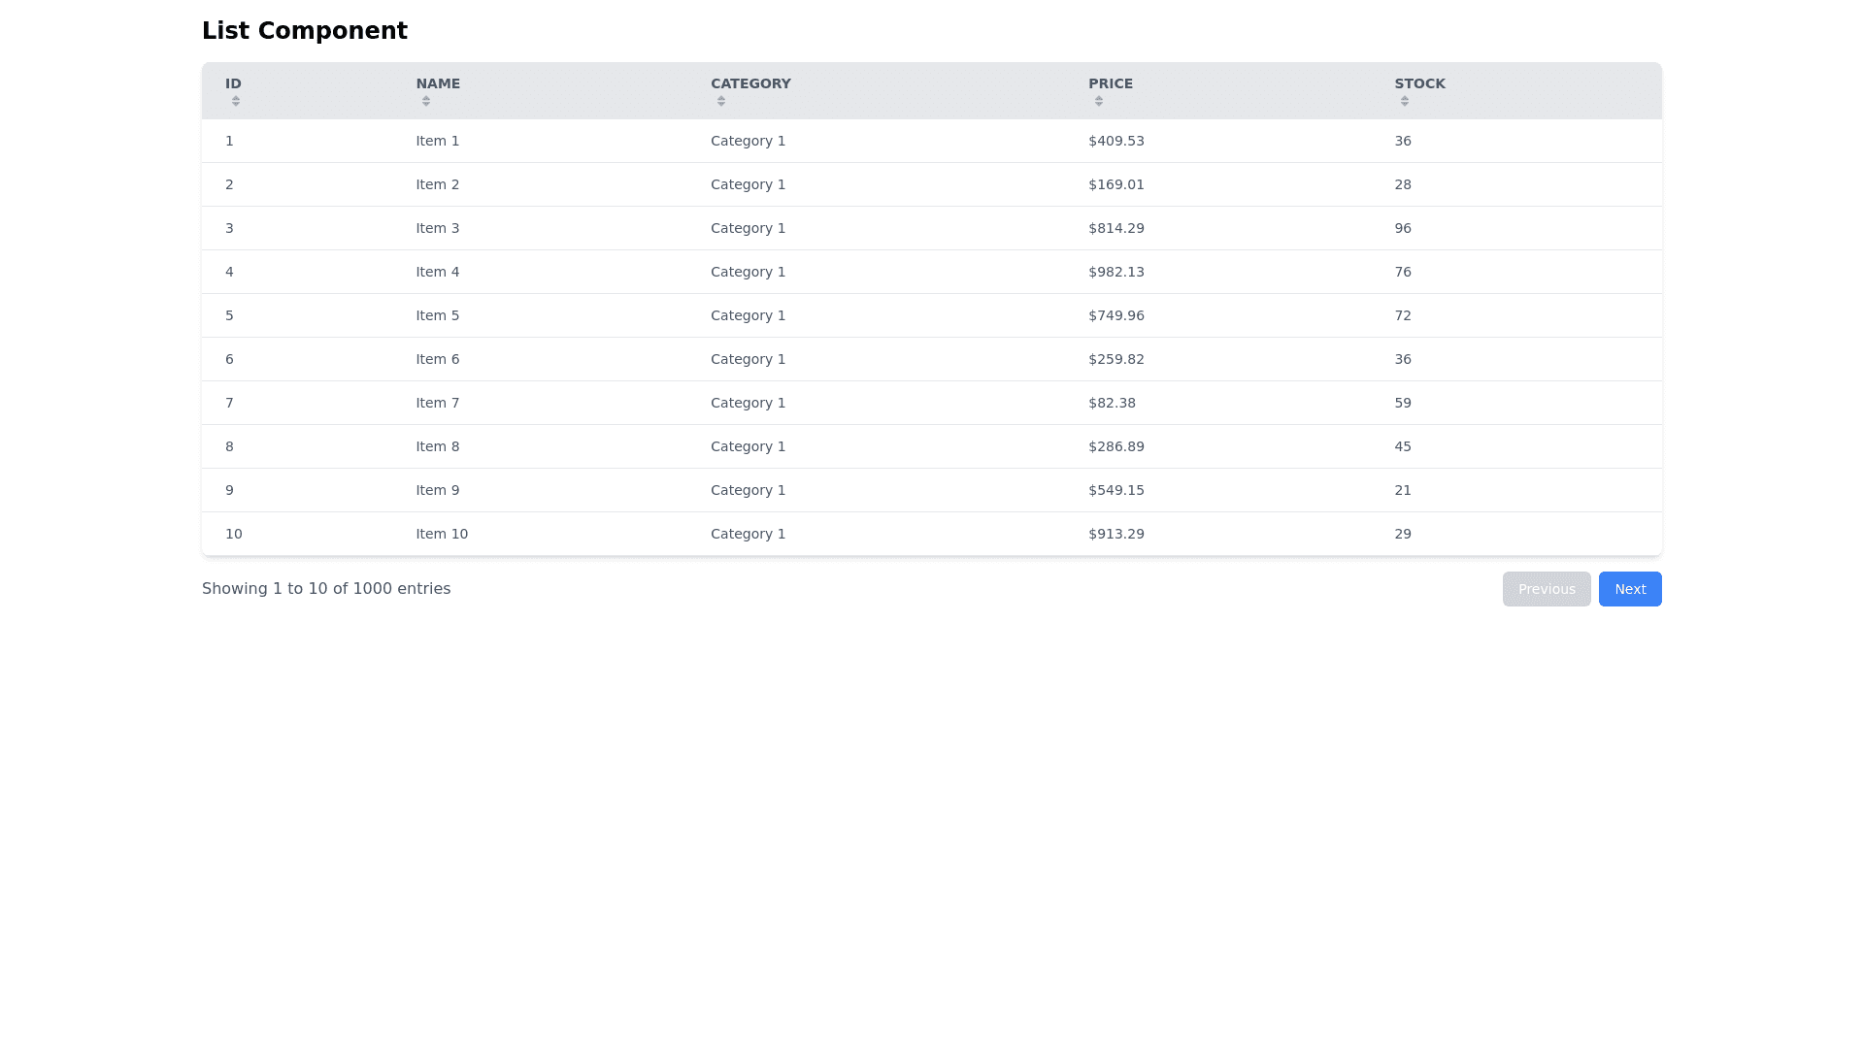Image resolution: width=1864 pixels, height=1048 pixels.
Task: Click the CATEGORY column header label
Action: [x=749, y=83]
